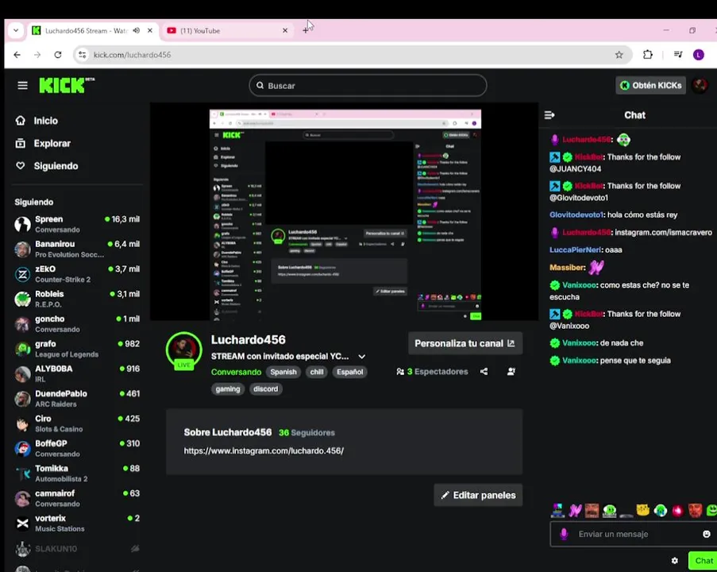Click LuccaPierNeri username in chat
This screenshot has width=717, height=572.
pos(575,249)
